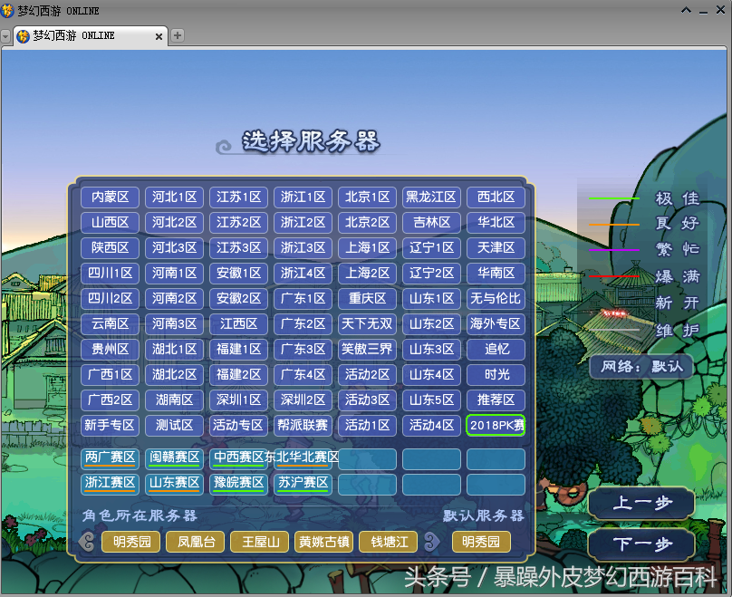Select 江苏1区 server zone
The width and height of the screenshot is (732, 597).
point(238,197)
